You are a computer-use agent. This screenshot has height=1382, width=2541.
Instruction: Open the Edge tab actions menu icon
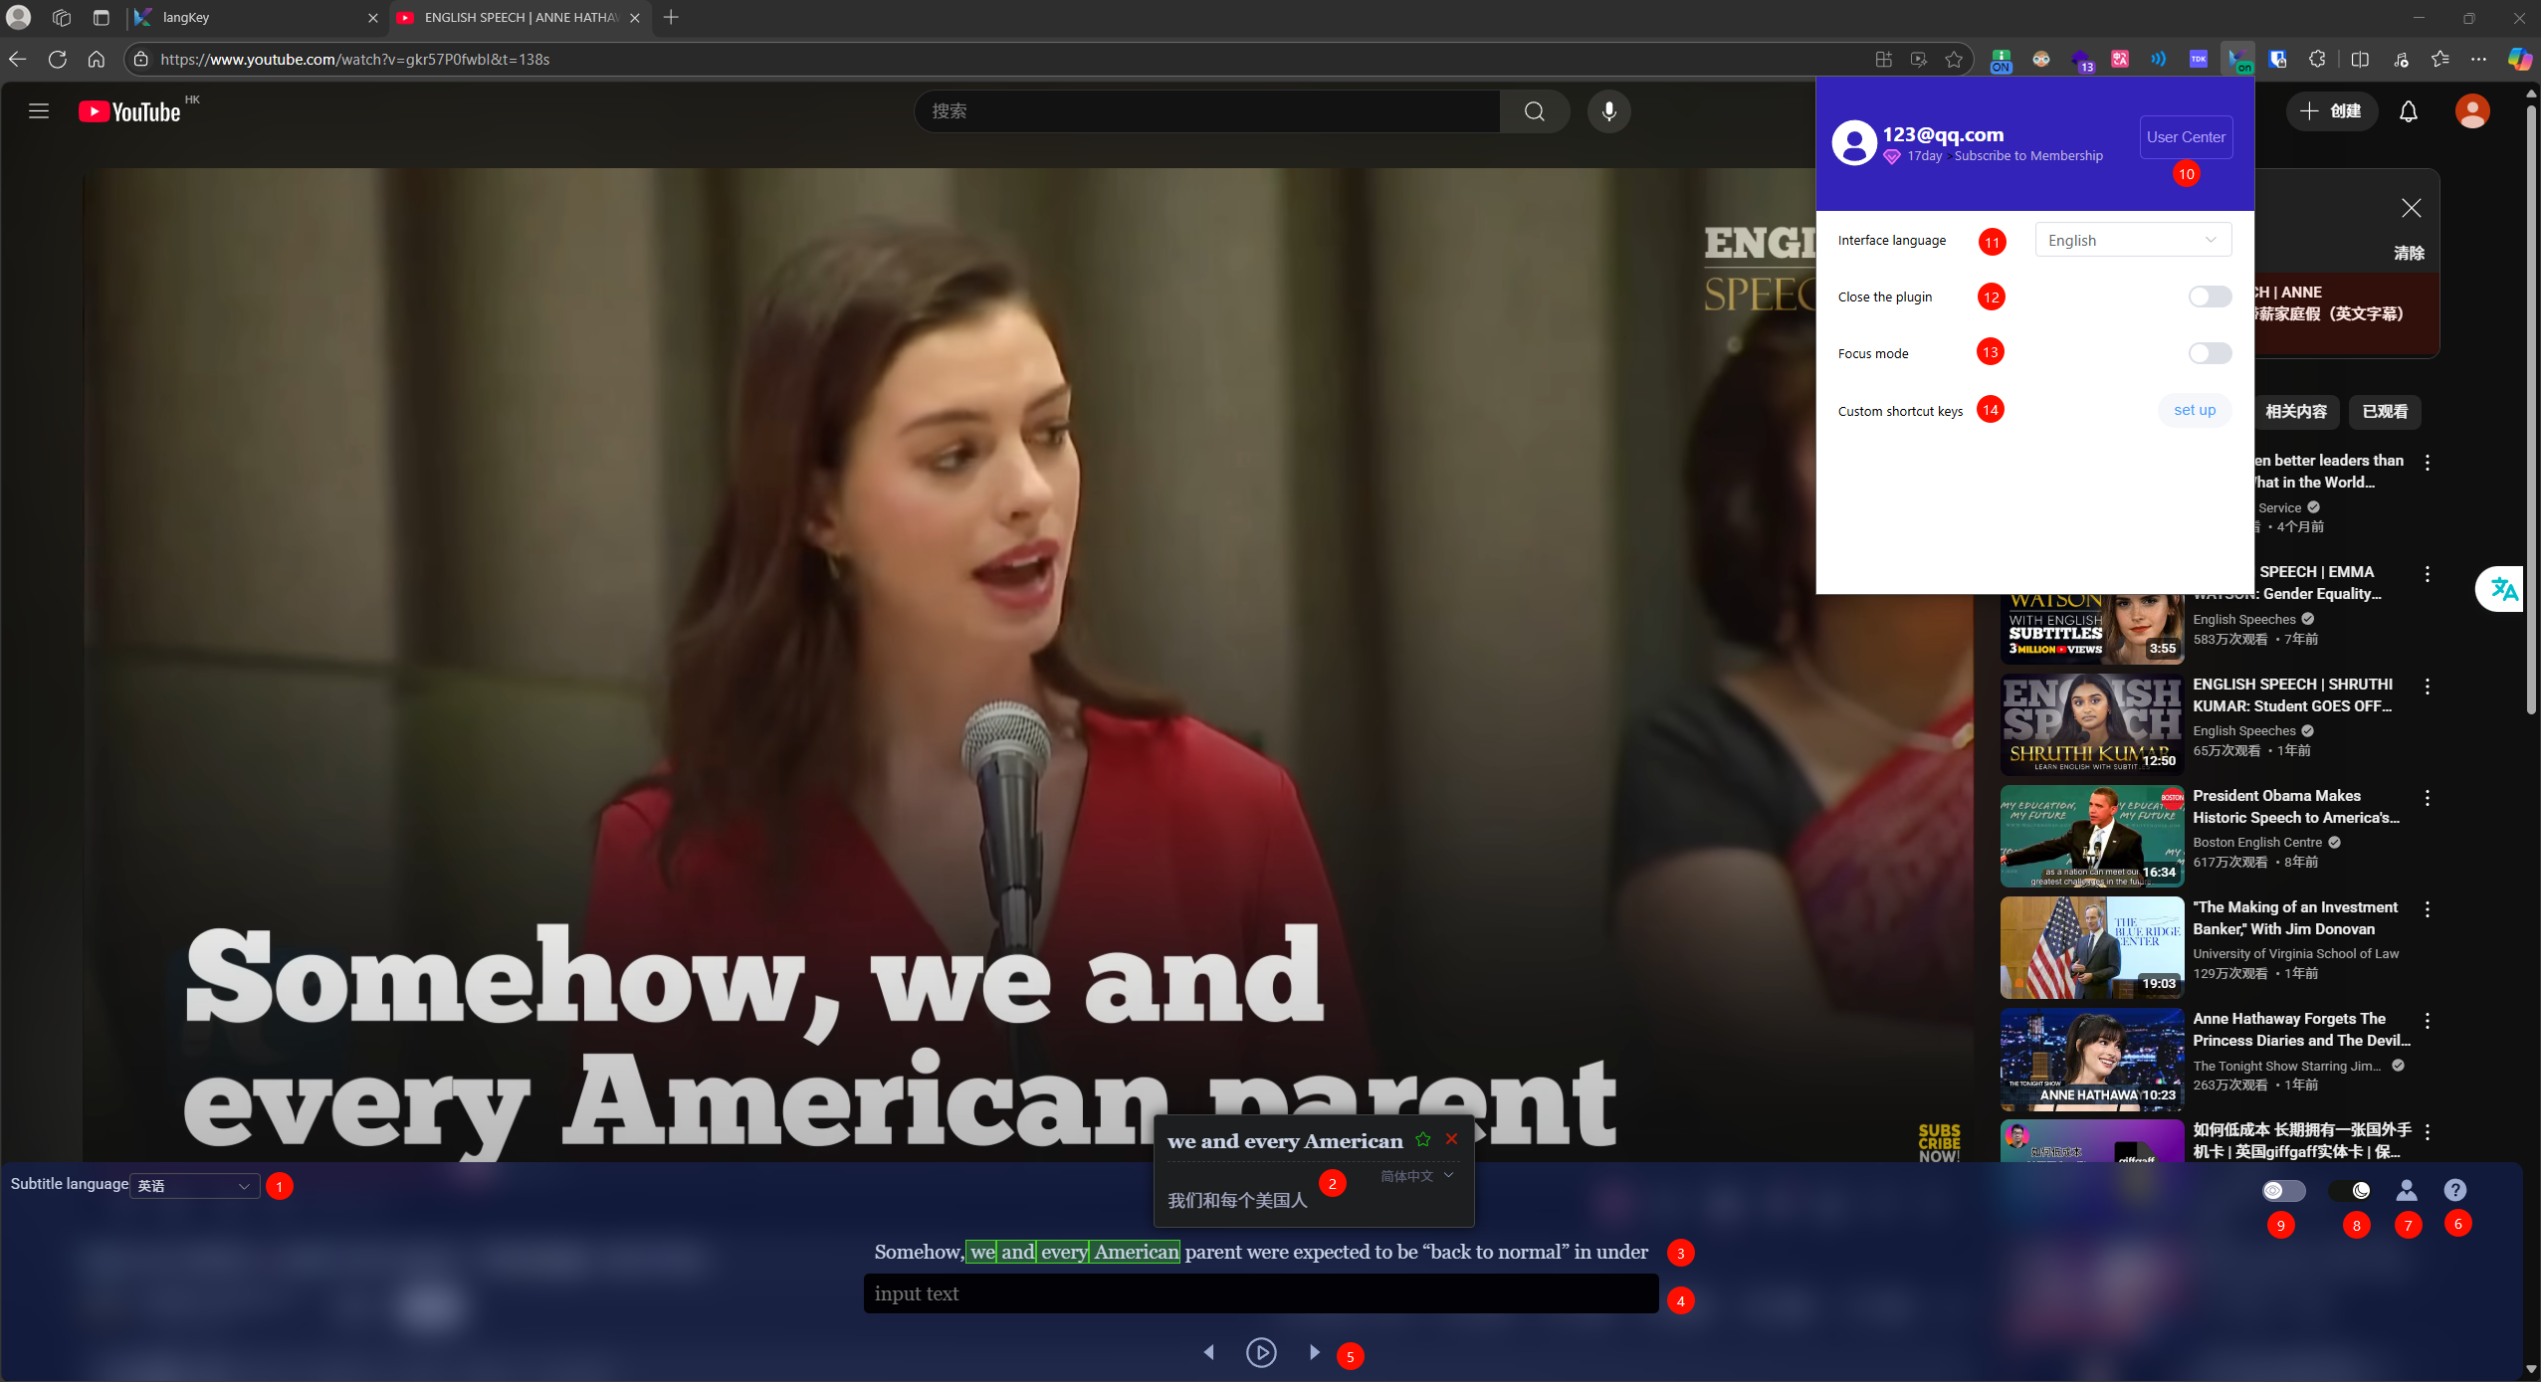coord(101,18)
